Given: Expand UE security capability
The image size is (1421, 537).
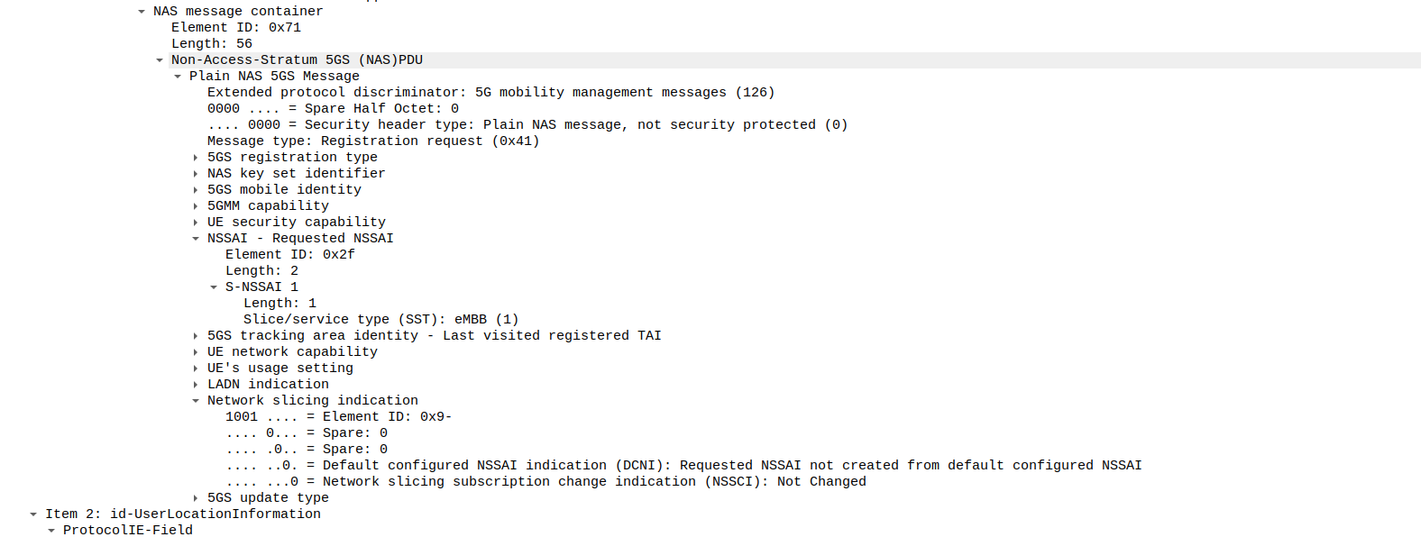Looking at the screenshot, I should click(196, 223).
